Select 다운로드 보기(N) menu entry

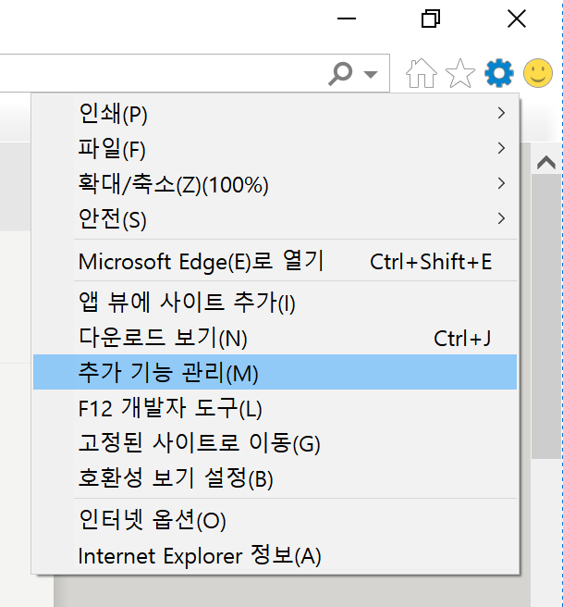pos(275,338)
